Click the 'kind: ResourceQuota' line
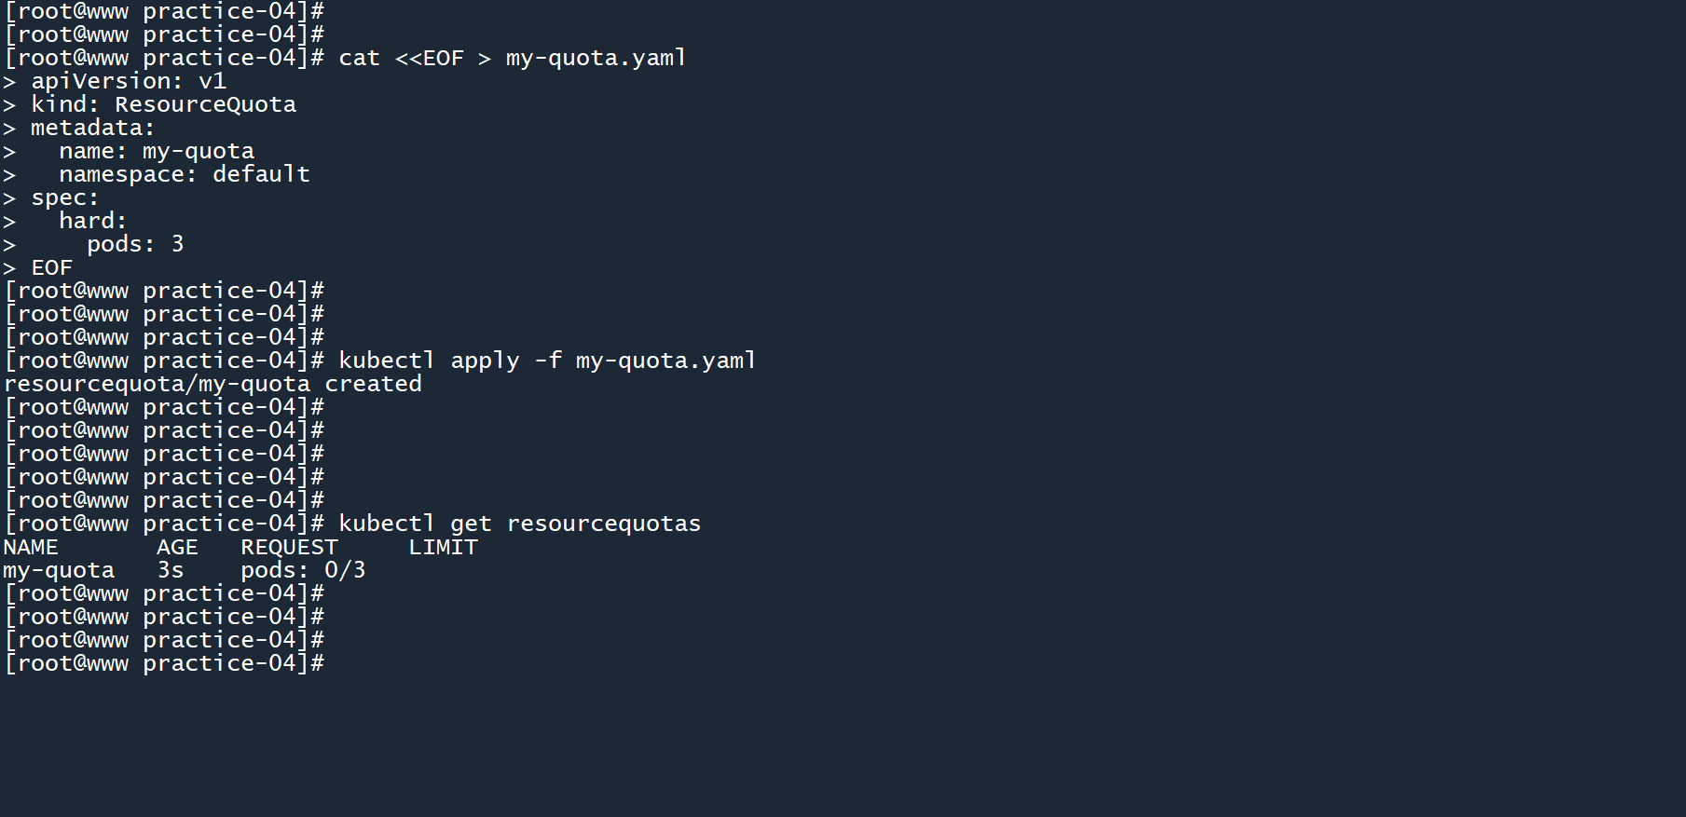The image size is (1686, 817). pyautogui.click(x=163, y=104)
